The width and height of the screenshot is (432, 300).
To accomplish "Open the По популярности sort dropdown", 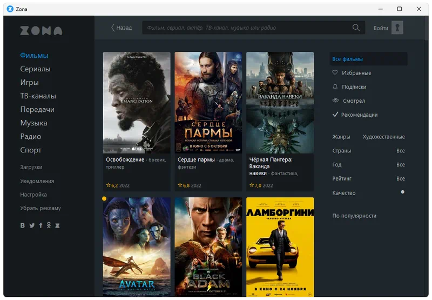I will pos(354,216).
